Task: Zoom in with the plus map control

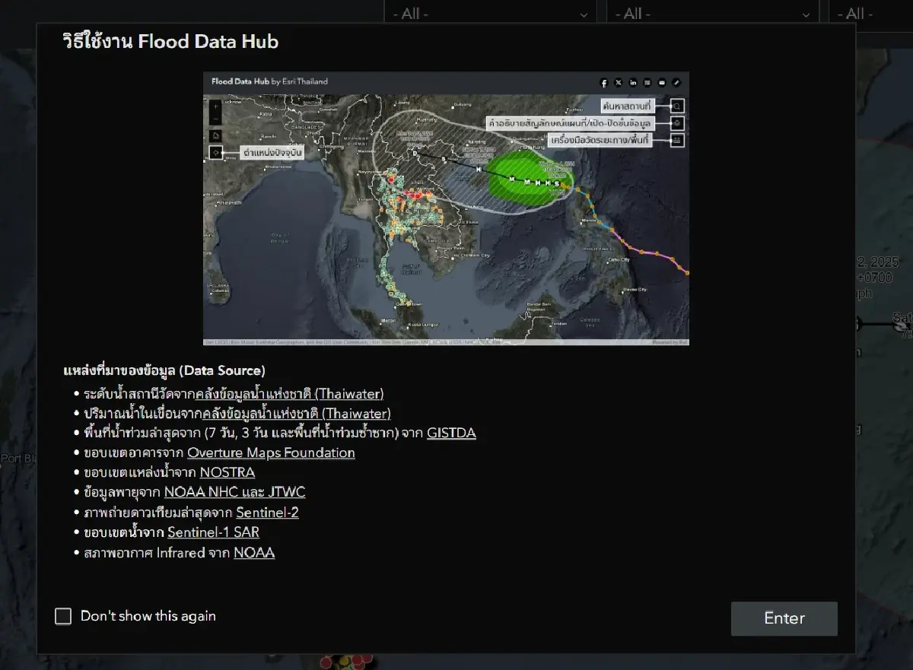Action: (x=215, y=106)
